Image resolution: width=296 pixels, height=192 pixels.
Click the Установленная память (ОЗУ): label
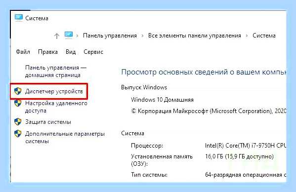[162, 160]
